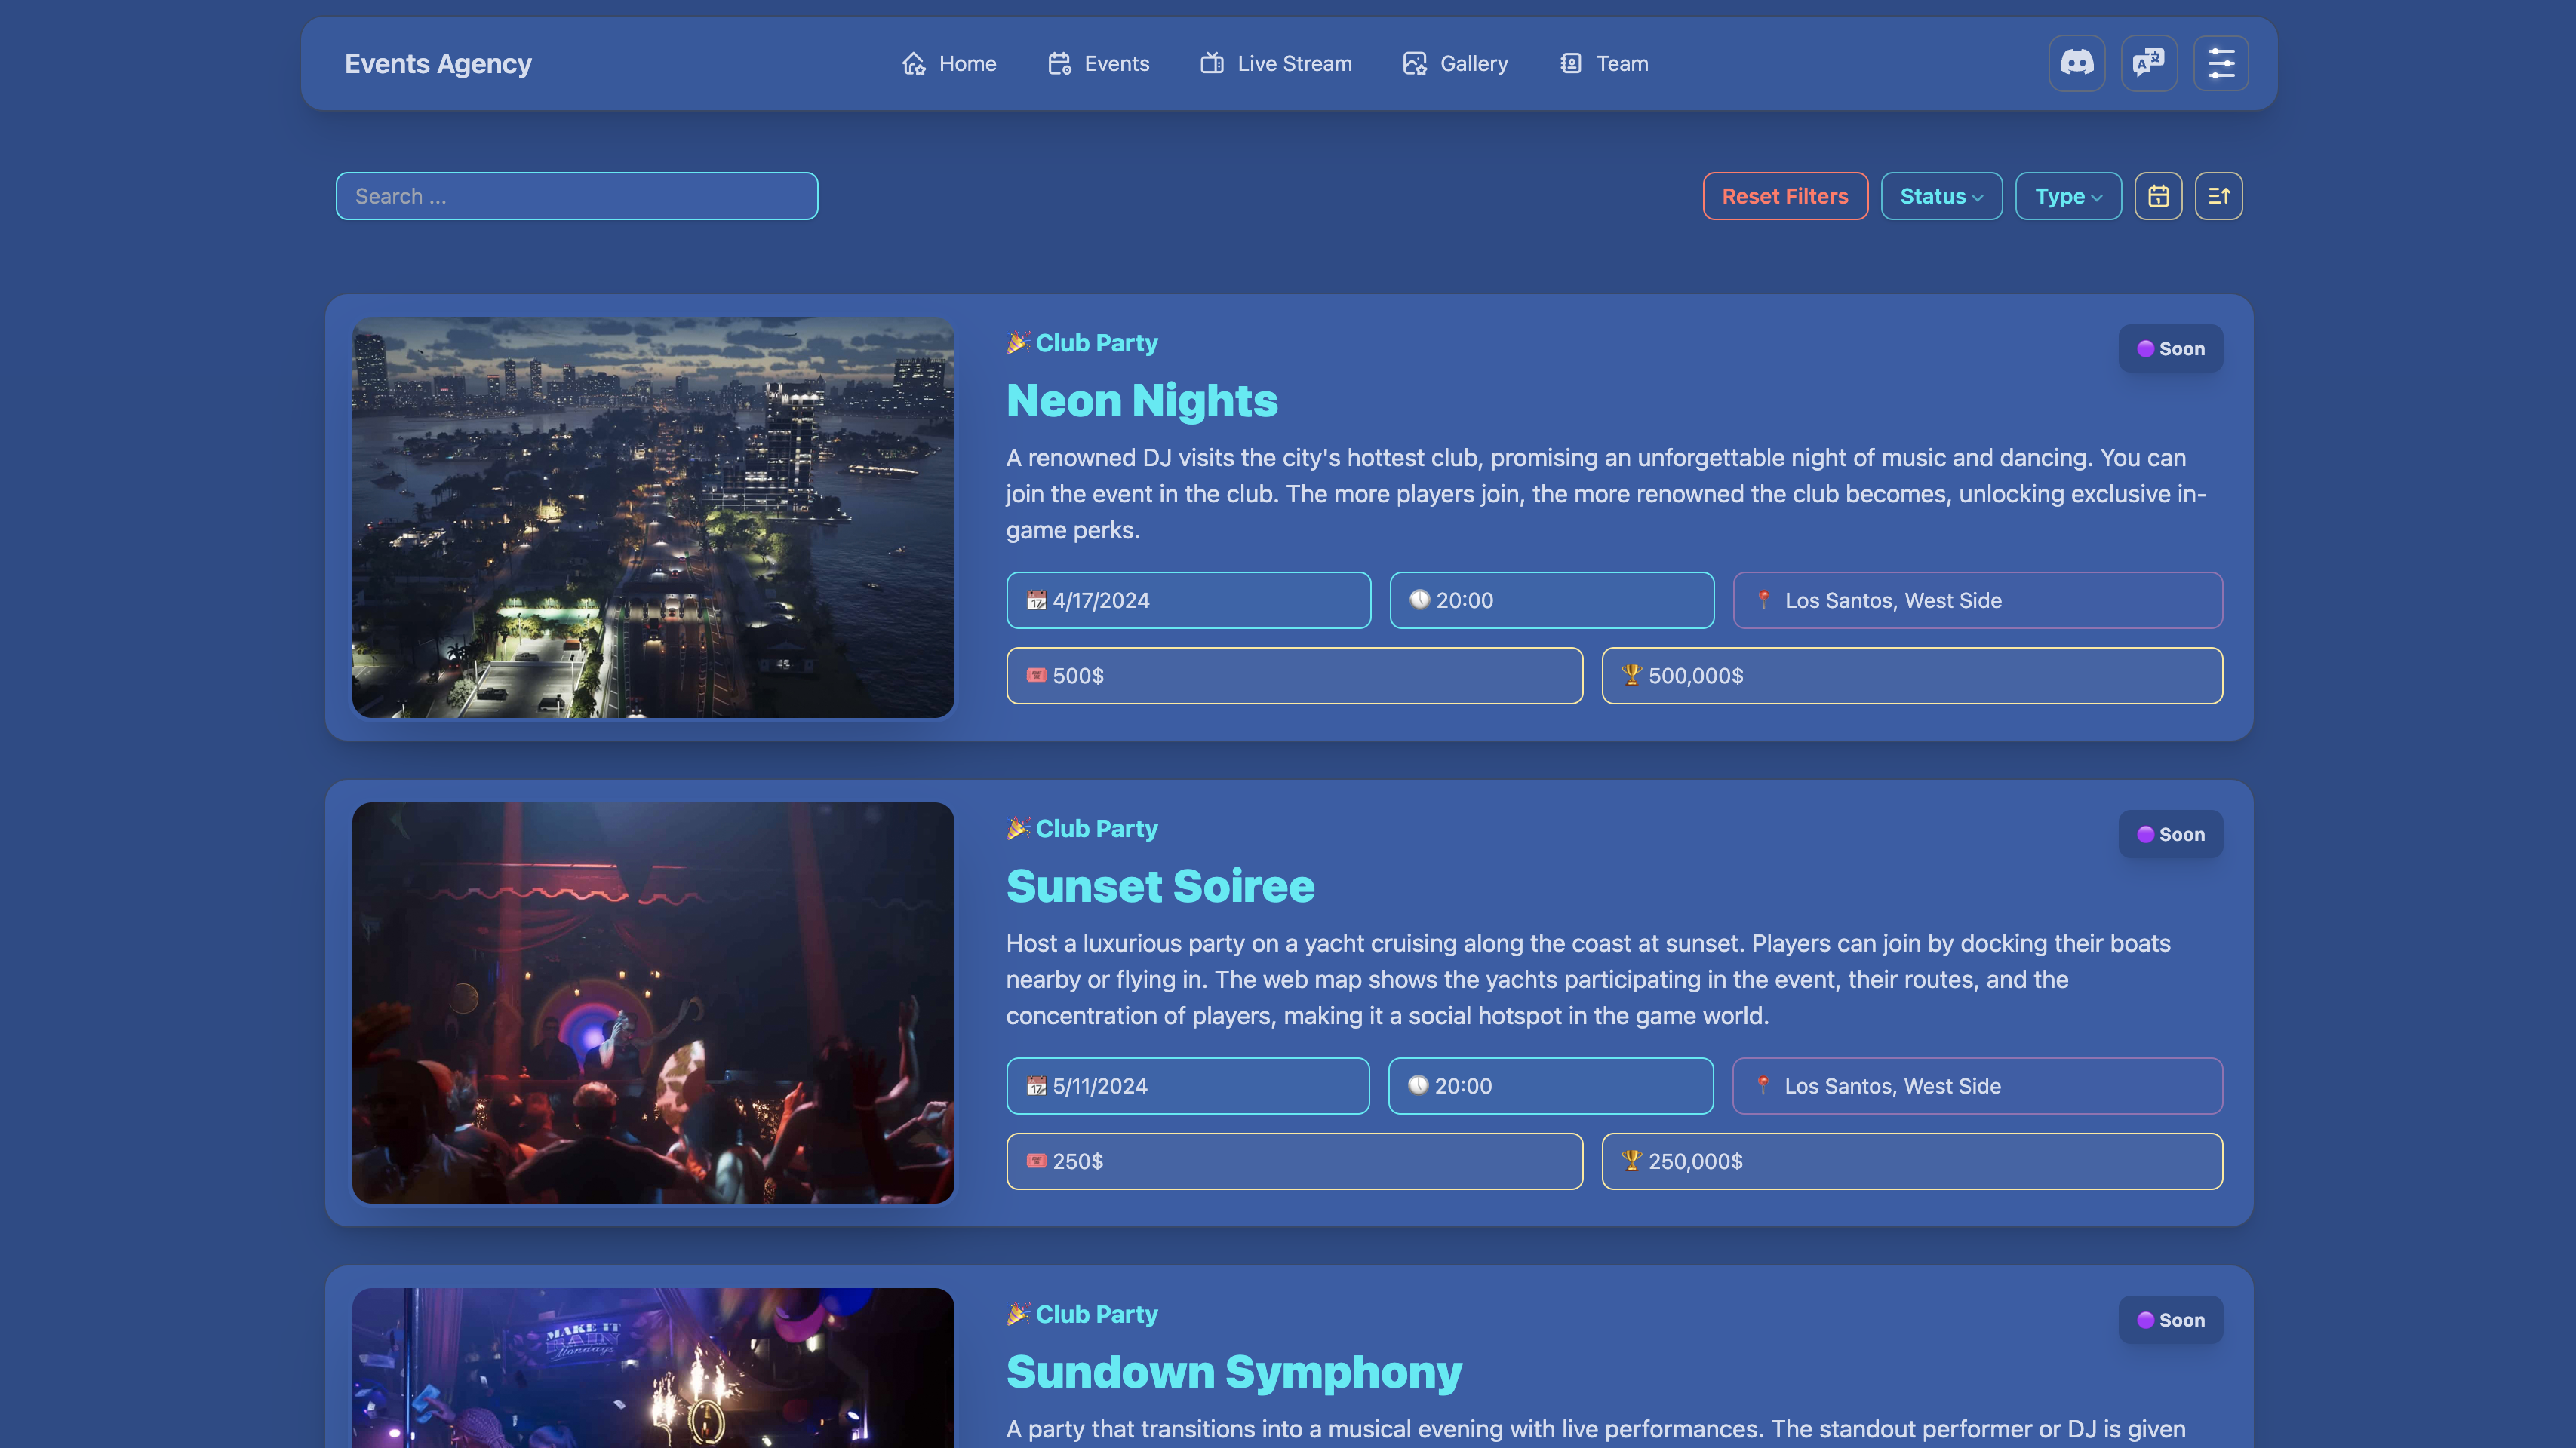Open the Team nav link
Image resolution: width=2576 pixels, height=1448 pixels.
click(1603, 64)
